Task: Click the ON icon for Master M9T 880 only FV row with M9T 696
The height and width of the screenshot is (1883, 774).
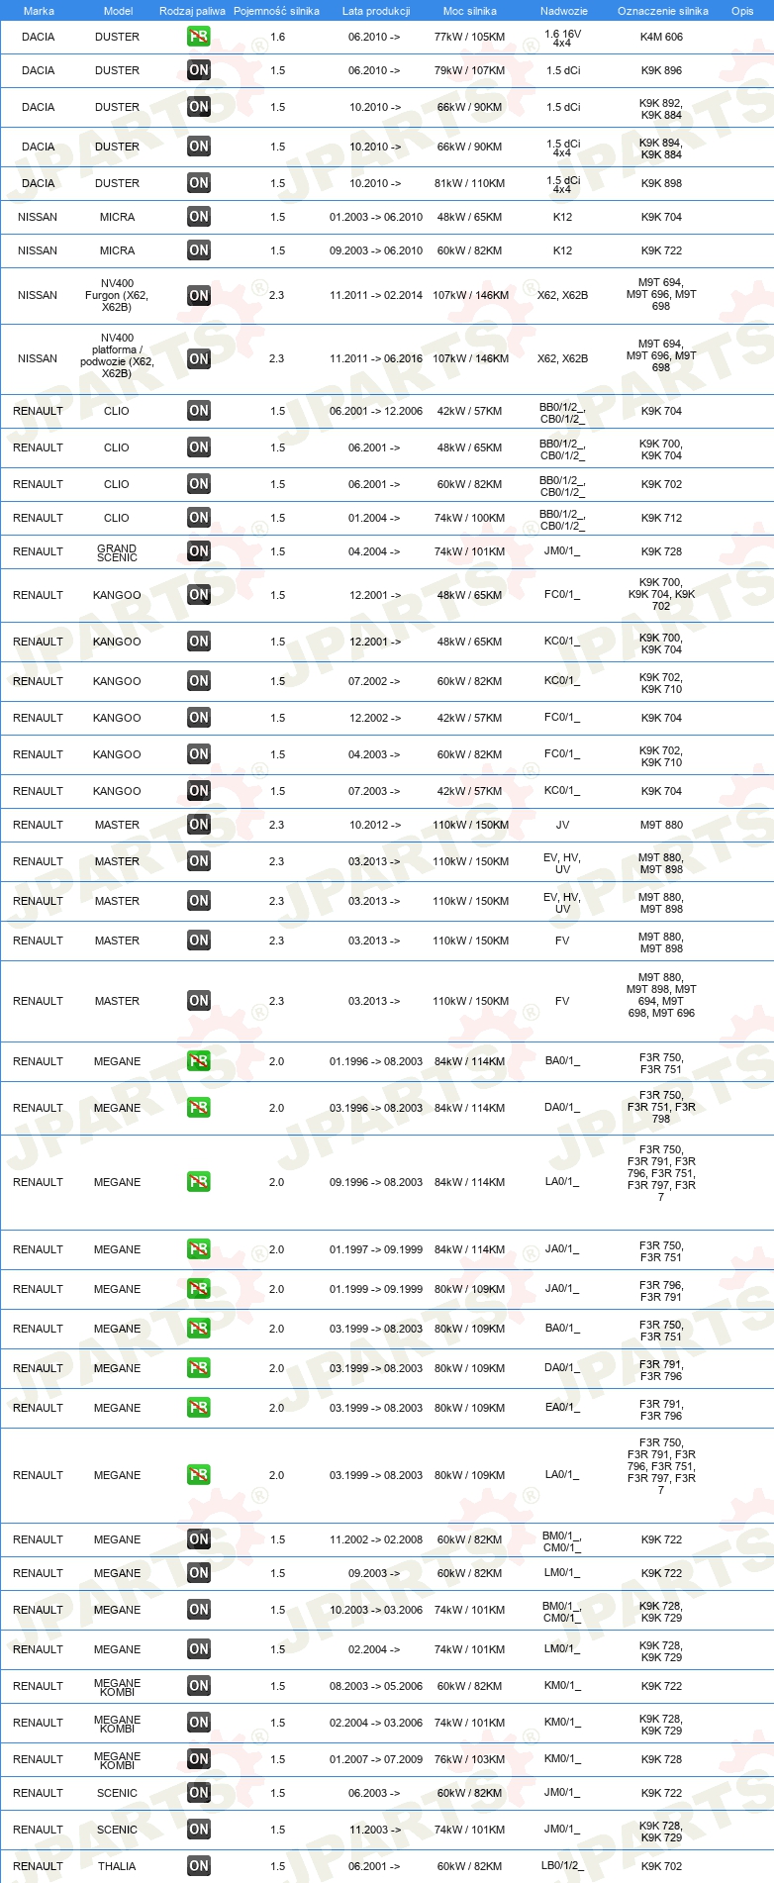Action: (x=199, y=1001)
